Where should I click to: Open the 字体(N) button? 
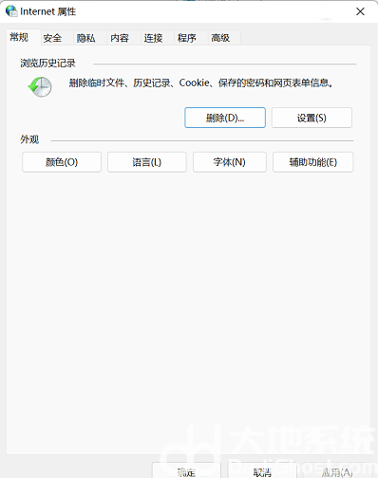tap(230, 162)
